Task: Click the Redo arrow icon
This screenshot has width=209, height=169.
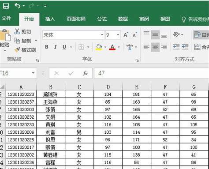Action: click(x=31, y=6)
